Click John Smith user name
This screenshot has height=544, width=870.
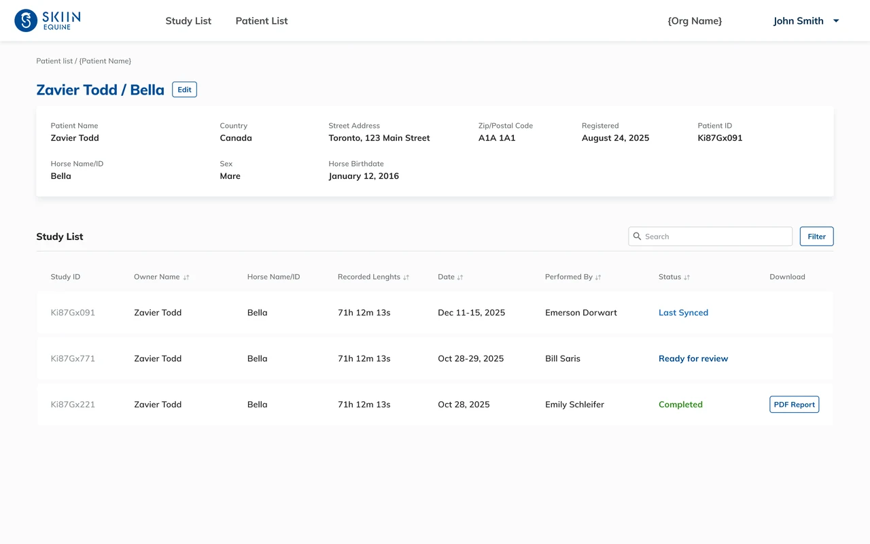pos(799,21)
